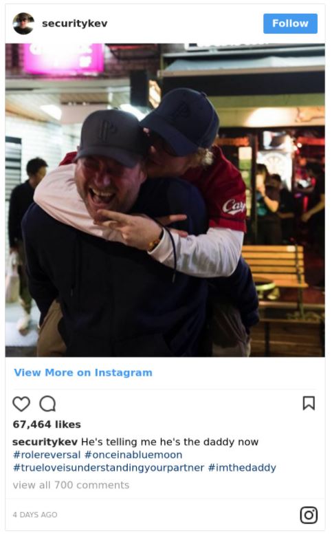Click the caption text about the daddy
Image resolution: width=332 pixels, height=536 pixels.
pyautogui.click(x=170, y=442)
